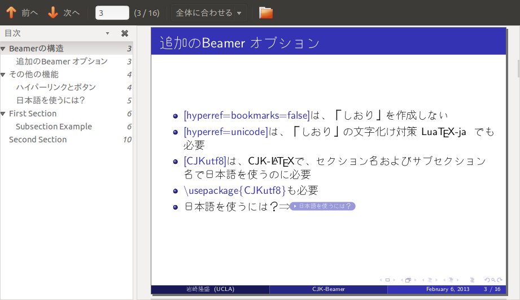Jump to ハイパーリンクとボタン outline entry
The height and width of the screenshot is (300, 520).
pyautogui.click(x=56, y=87)
